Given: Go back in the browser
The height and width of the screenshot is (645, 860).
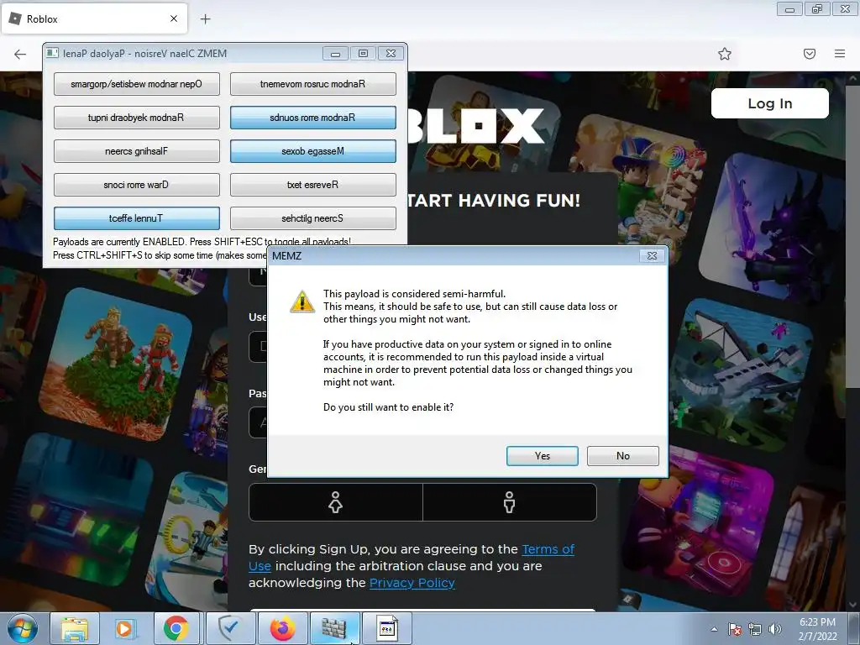Looking at the screenshot, I should coord(20,54).
